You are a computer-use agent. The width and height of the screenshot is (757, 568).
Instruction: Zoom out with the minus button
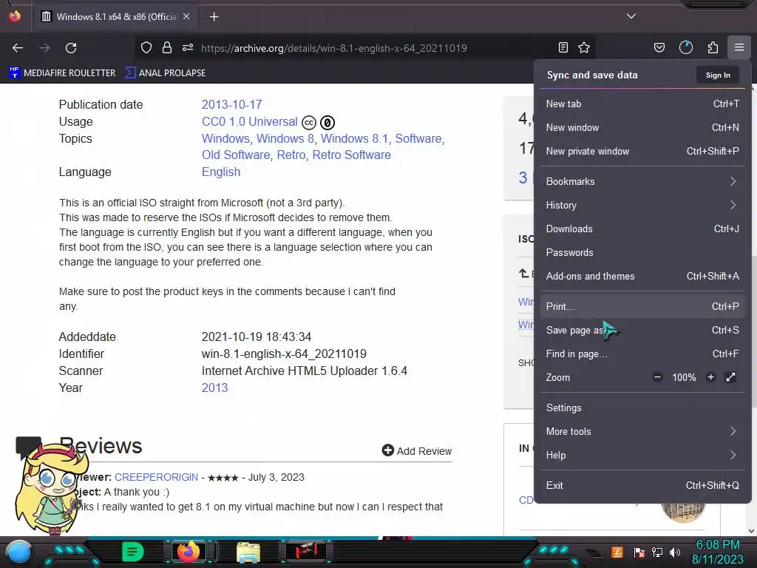[657, 377]
